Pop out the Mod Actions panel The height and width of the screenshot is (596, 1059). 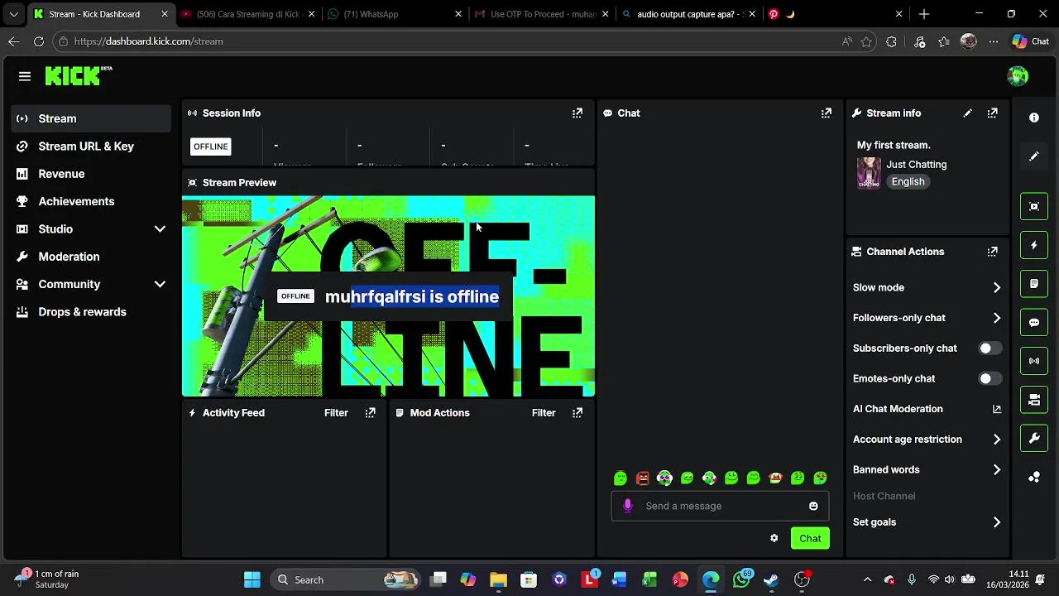(577, 413)
